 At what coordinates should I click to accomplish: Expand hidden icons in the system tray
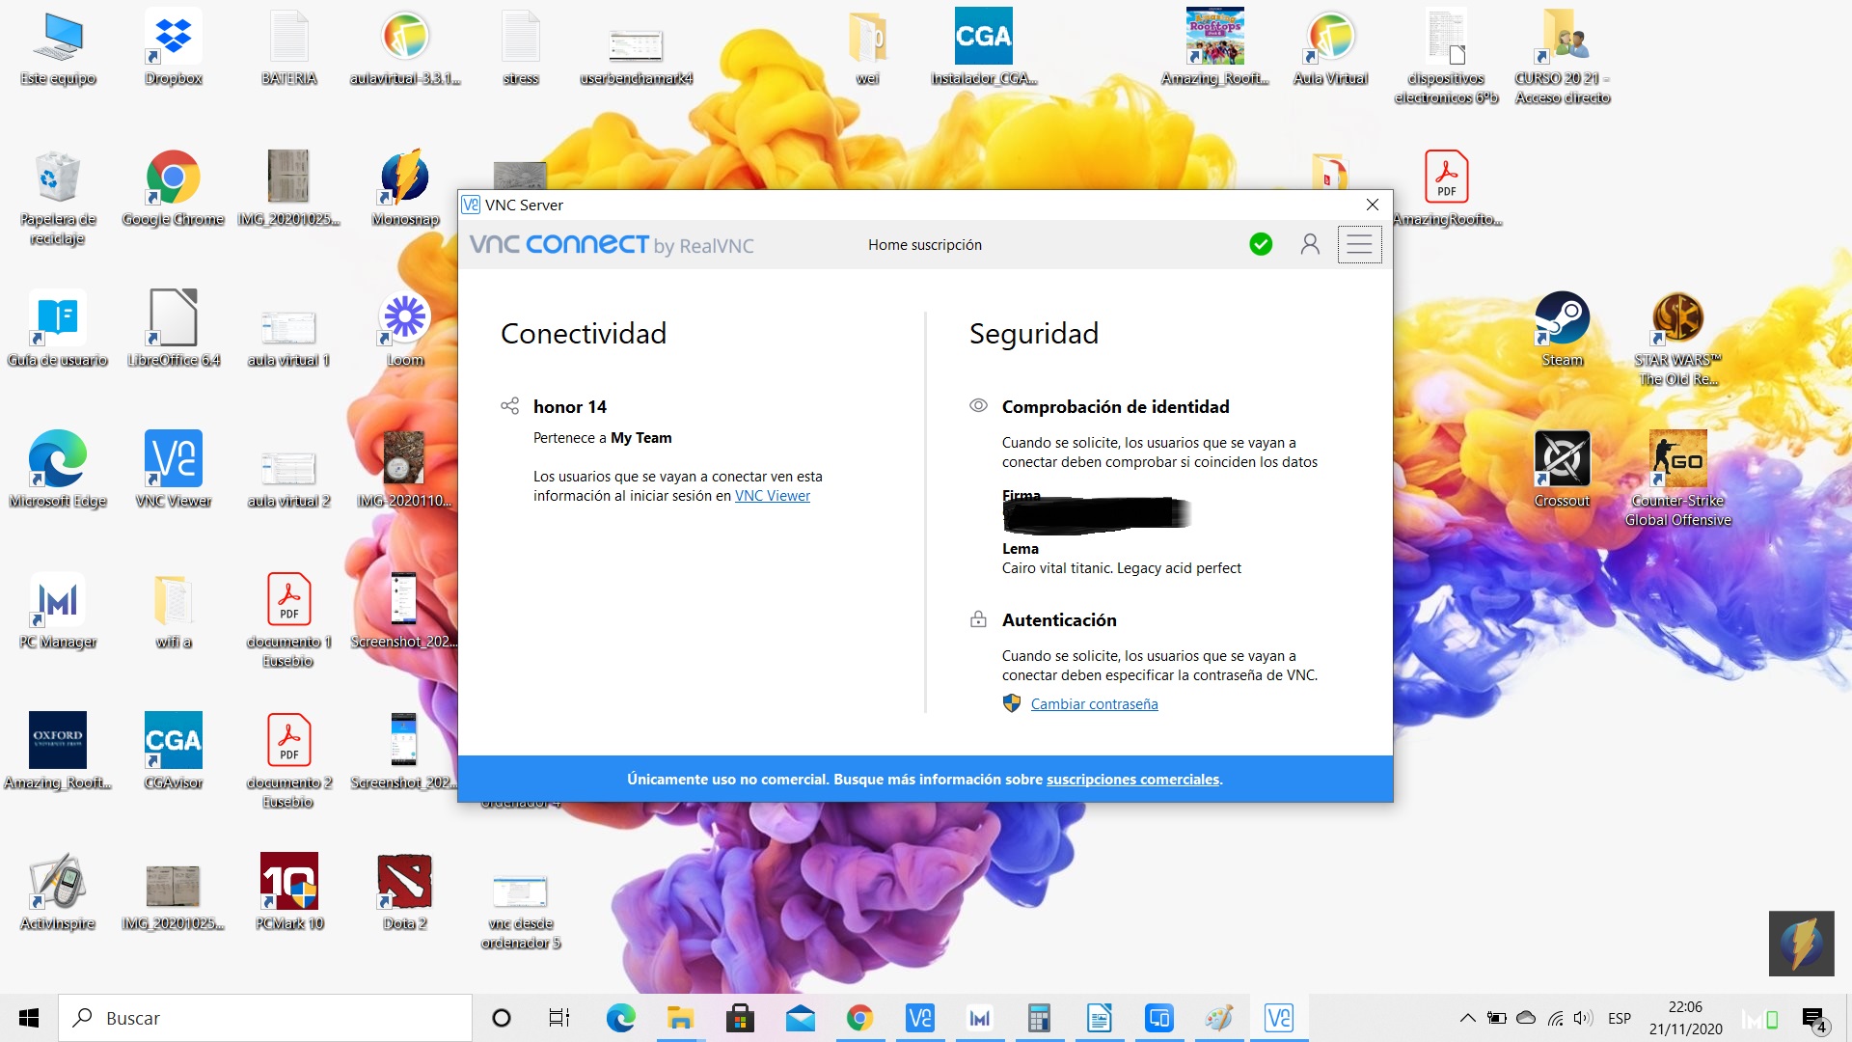tap(1467, 1017)
